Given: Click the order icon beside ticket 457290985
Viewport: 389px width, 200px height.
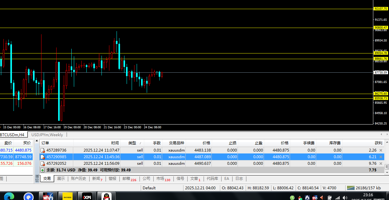Looking at the screenshot, I should (42, 157).
